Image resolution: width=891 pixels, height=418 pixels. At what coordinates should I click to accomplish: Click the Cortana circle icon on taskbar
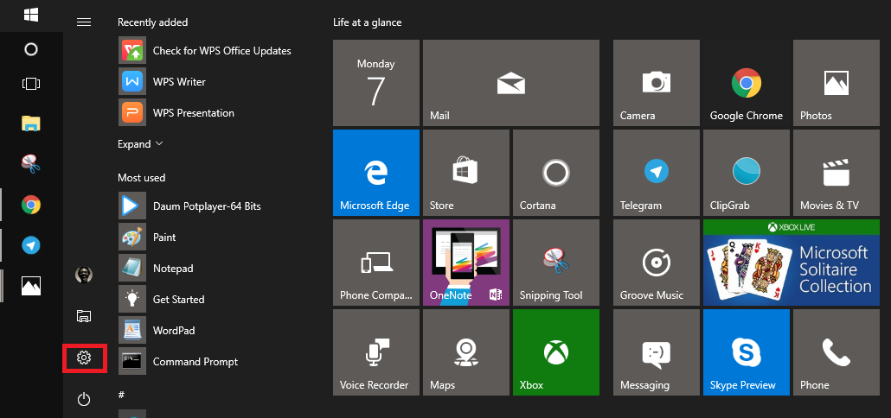[x=30, y=49]
